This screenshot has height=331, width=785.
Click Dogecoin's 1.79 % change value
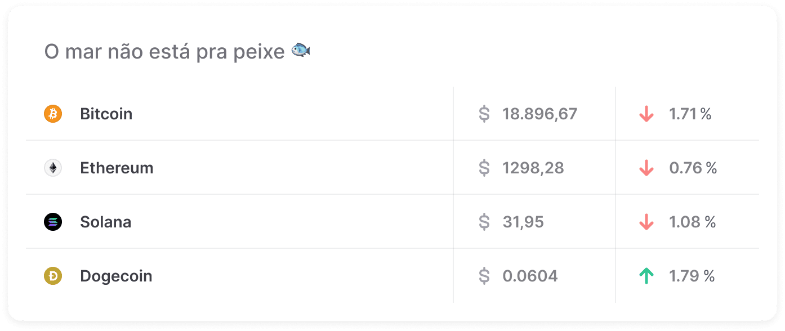[x=691, y=276]
